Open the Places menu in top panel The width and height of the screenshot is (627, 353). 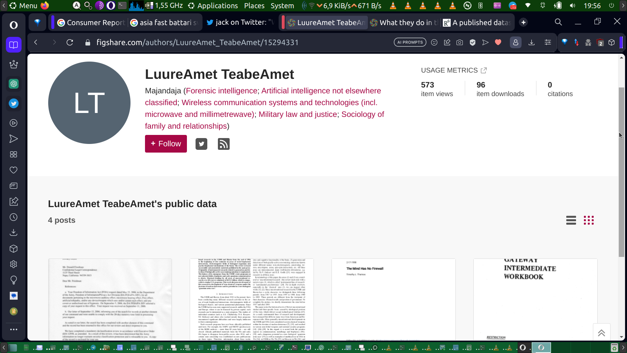coord(254,5)
